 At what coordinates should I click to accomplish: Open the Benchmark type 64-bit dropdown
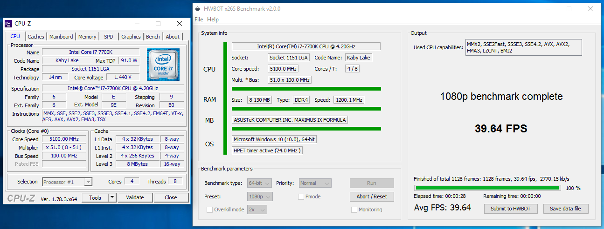tap(260, 183)
